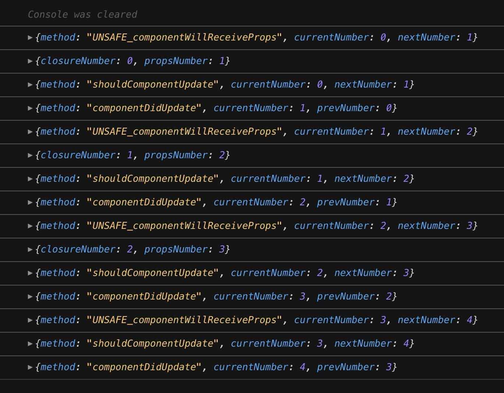504x393 pixels.
Task: Expand the componentDidUpdate entry with prevNumber: 2
Action: click(31, 297)
